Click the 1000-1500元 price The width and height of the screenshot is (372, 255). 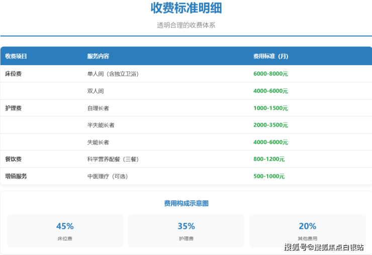[x=270, y=108]
